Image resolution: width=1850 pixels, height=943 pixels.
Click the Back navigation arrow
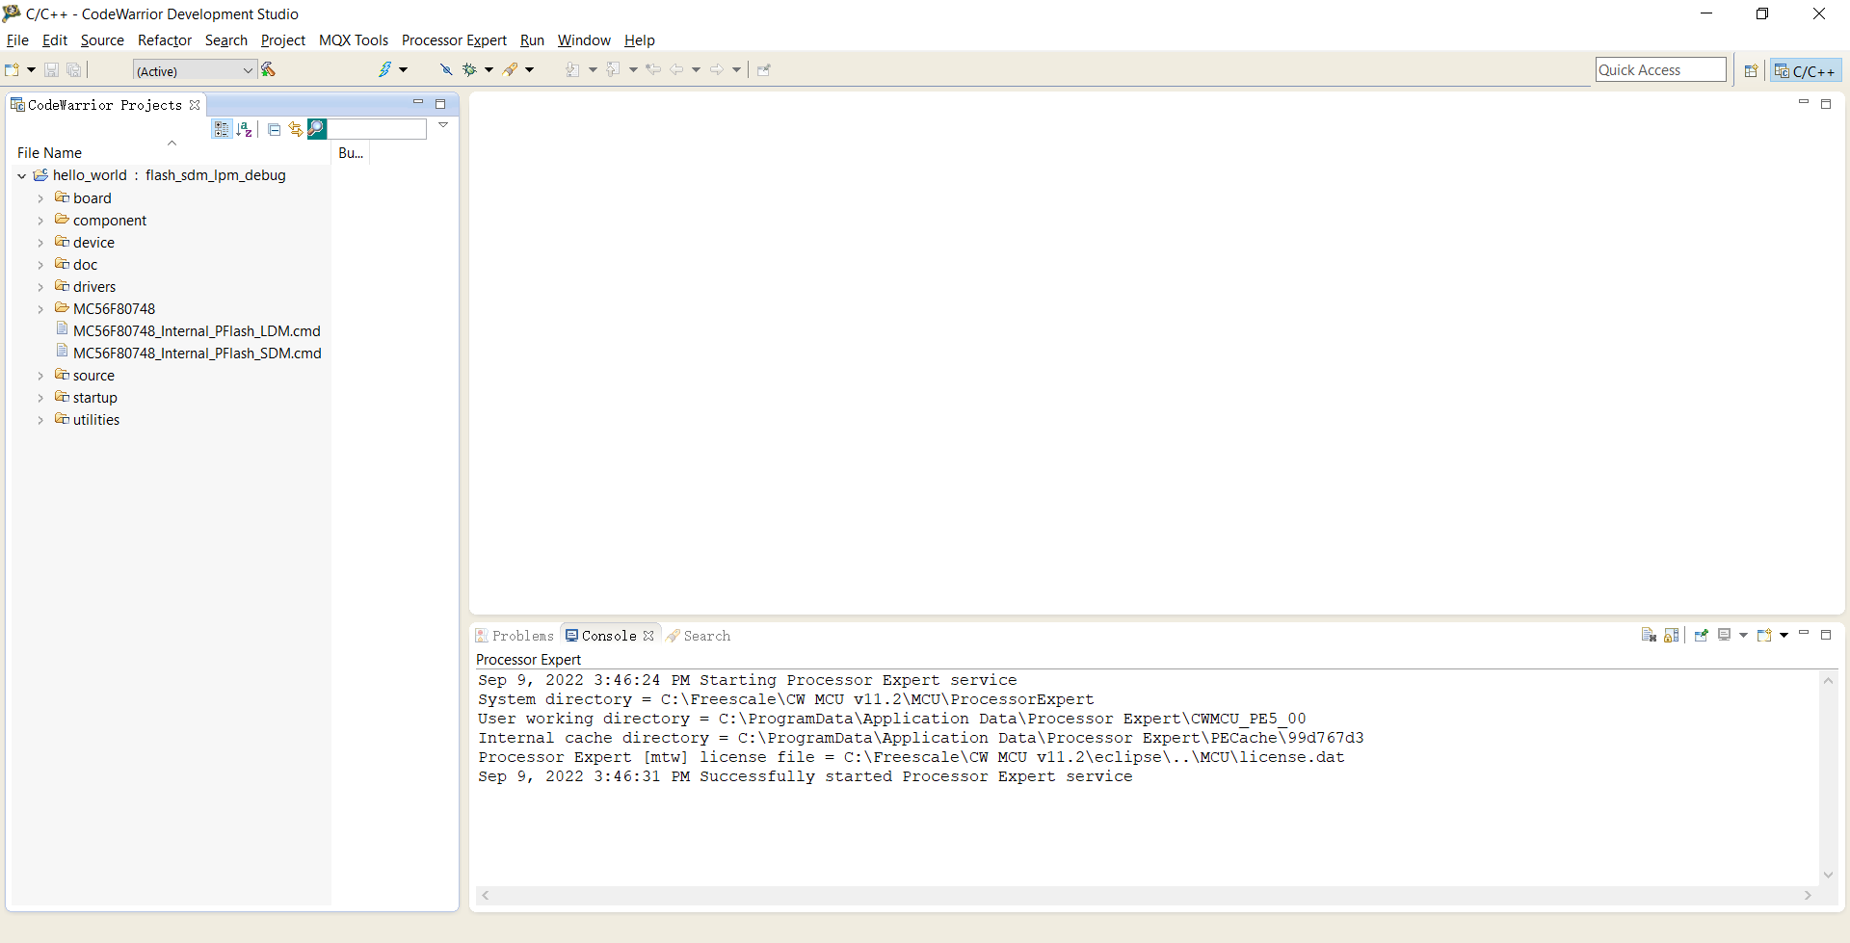coord(676,69)
